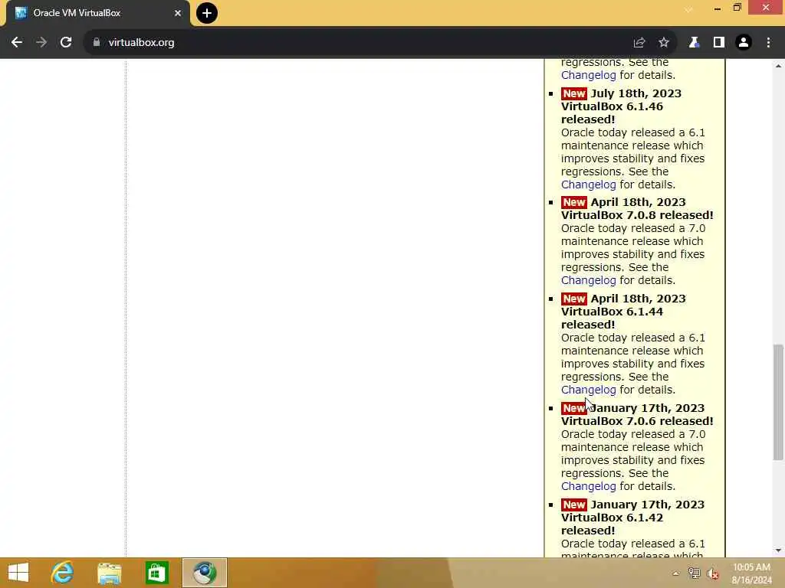Open Changelog link for VirtualBox 7.0.6
This screenshot has height=588, width=785.
[x=588, y=486]
